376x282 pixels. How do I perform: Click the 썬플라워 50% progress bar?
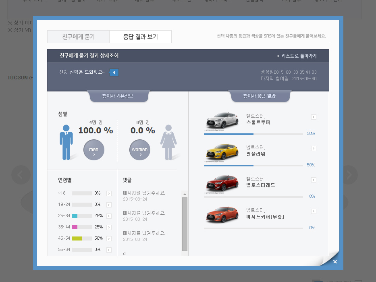(x=253, y=165)
